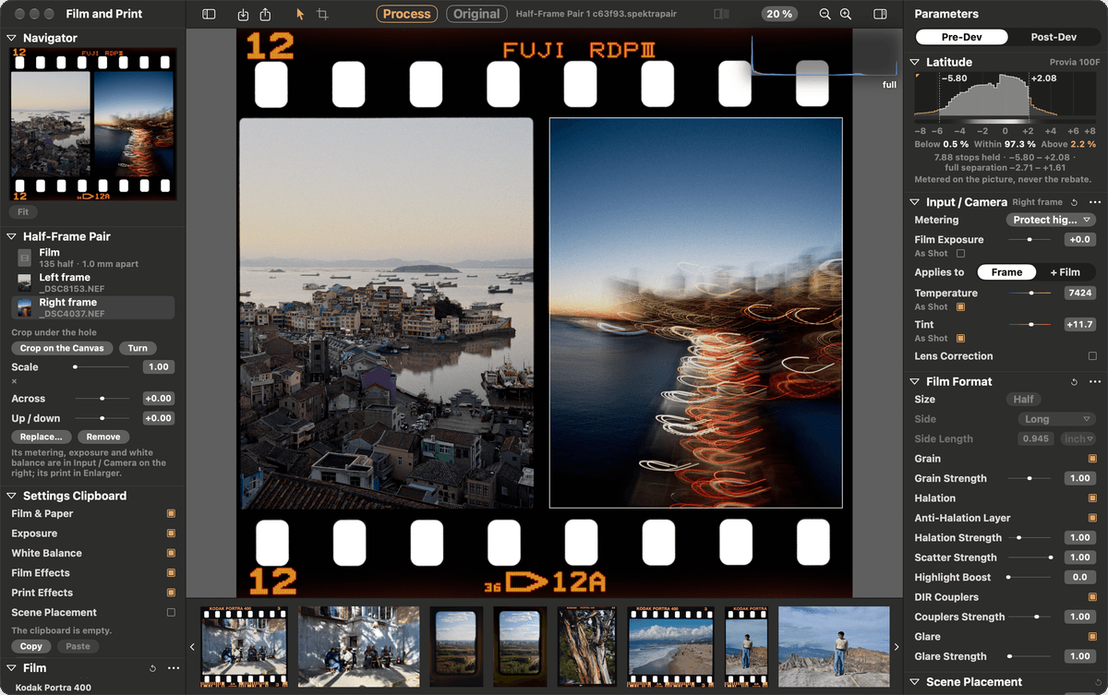Switch to Original view
This screenshot has width=1108, height=695.
click(x=476, y=14)
